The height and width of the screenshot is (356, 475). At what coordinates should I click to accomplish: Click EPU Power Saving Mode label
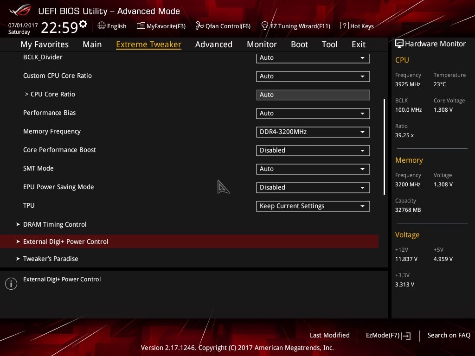pyautogui.click(x=58, y=187)
